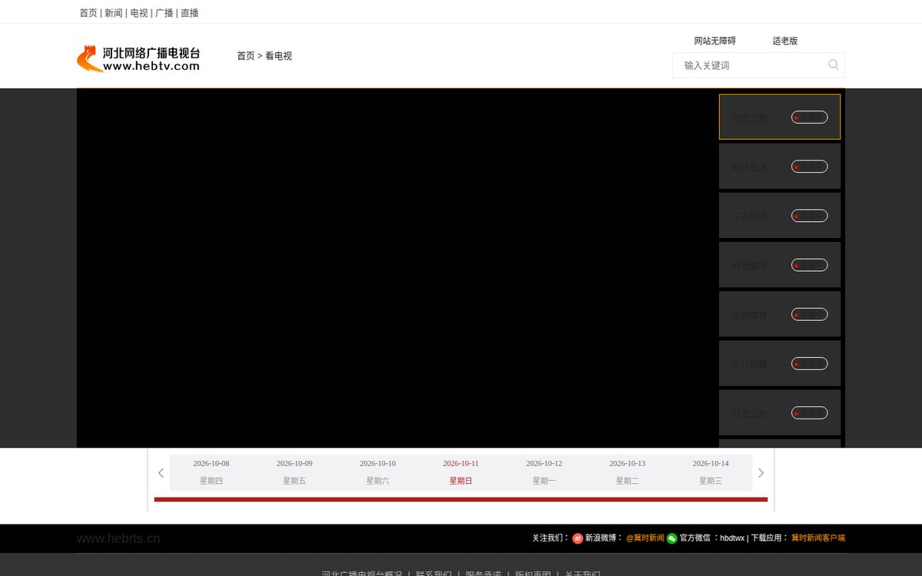Open the 冀时新闻客户端 download link
The height and width of the screenshot is (576, 922).
818,538
